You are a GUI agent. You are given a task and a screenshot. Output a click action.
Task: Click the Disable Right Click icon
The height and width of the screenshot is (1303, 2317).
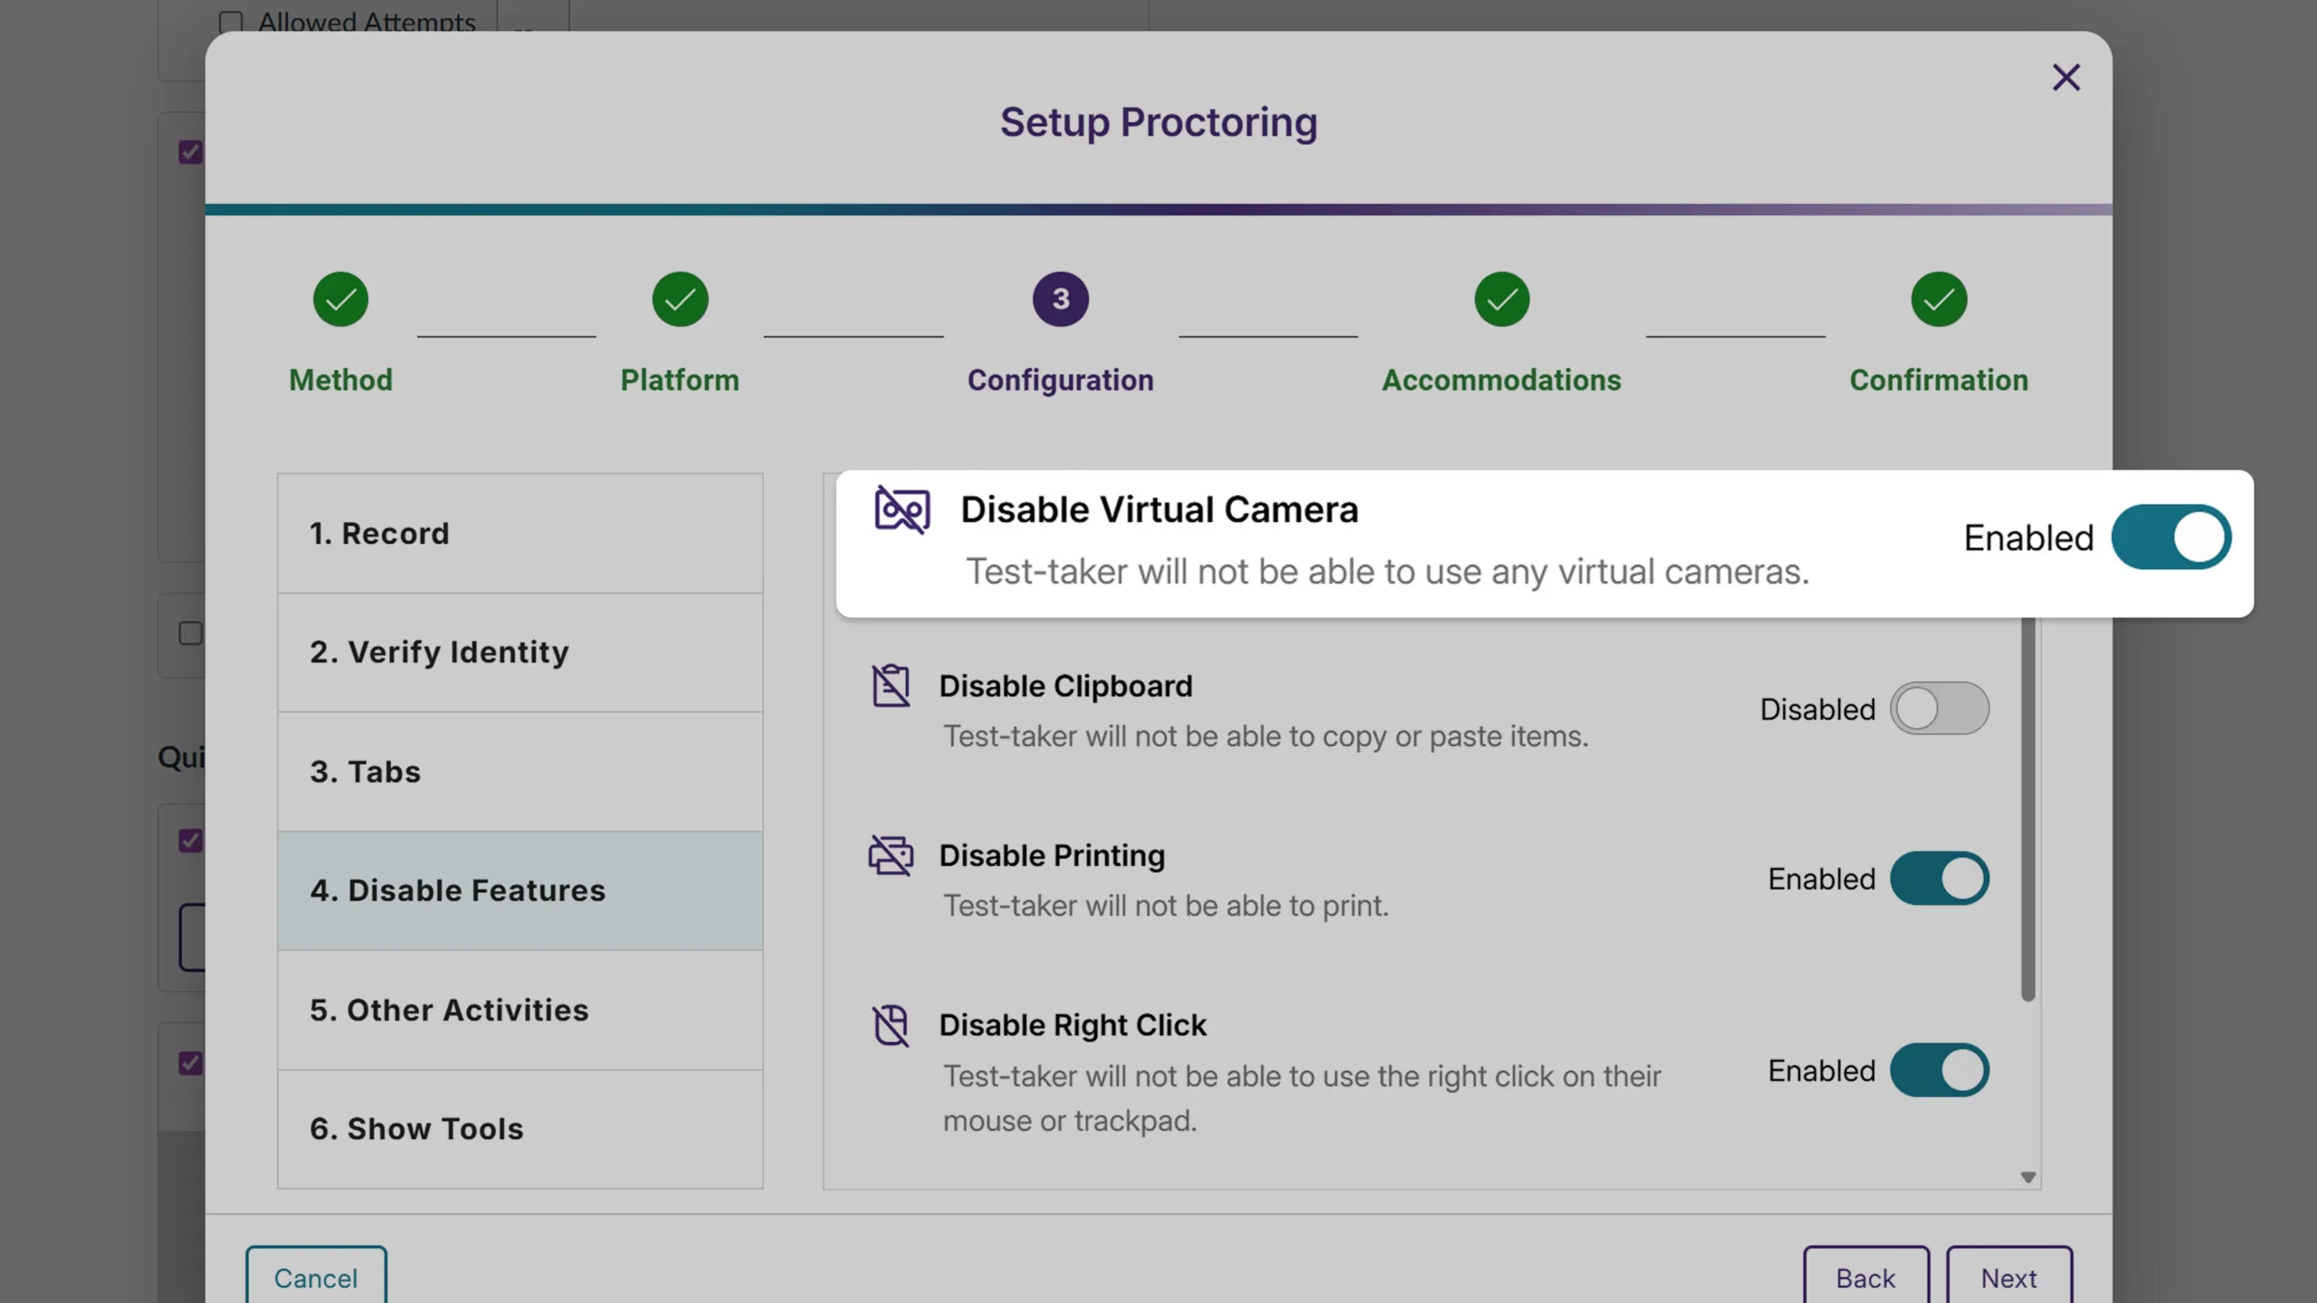coord(891,1024)
